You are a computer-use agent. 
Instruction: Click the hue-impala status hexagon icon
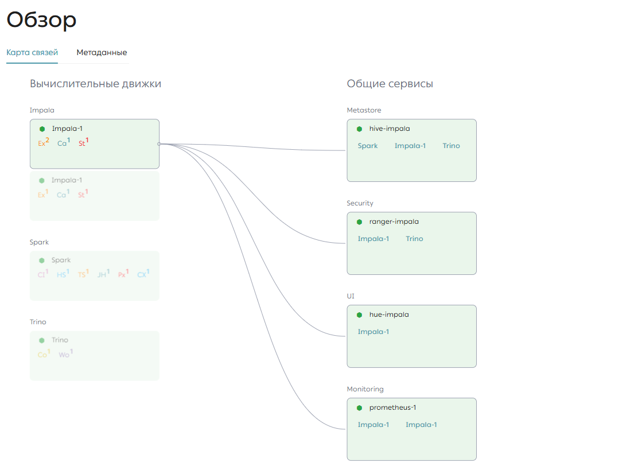pyautogui.click(x=359, y=315)
